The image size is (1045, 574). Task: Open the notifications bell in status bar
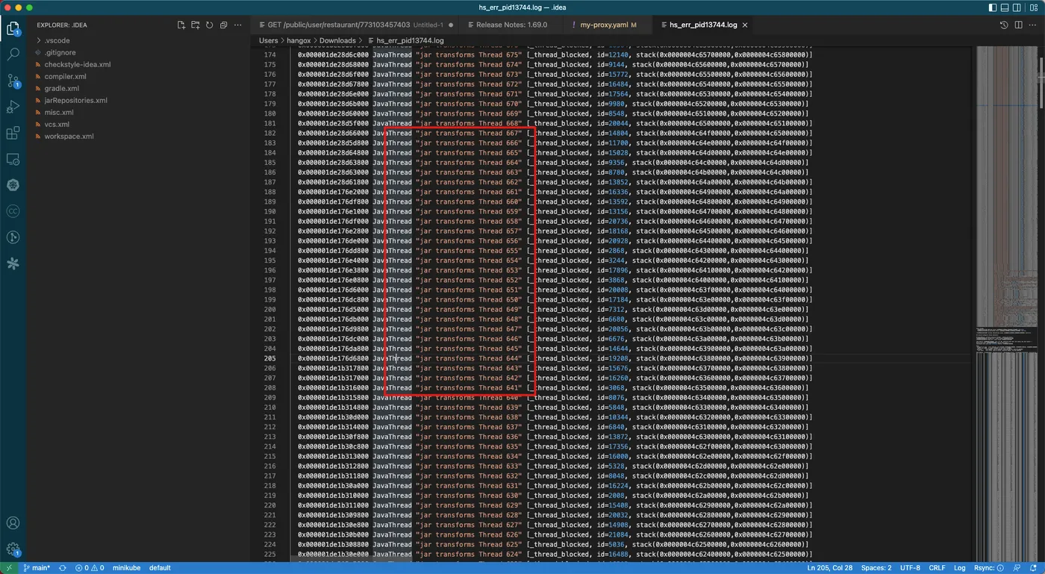(1035, 568)
